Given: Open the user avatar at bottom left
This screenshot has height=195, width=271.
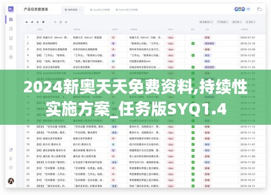Looking at the screenshot, I should click(11, 180).
